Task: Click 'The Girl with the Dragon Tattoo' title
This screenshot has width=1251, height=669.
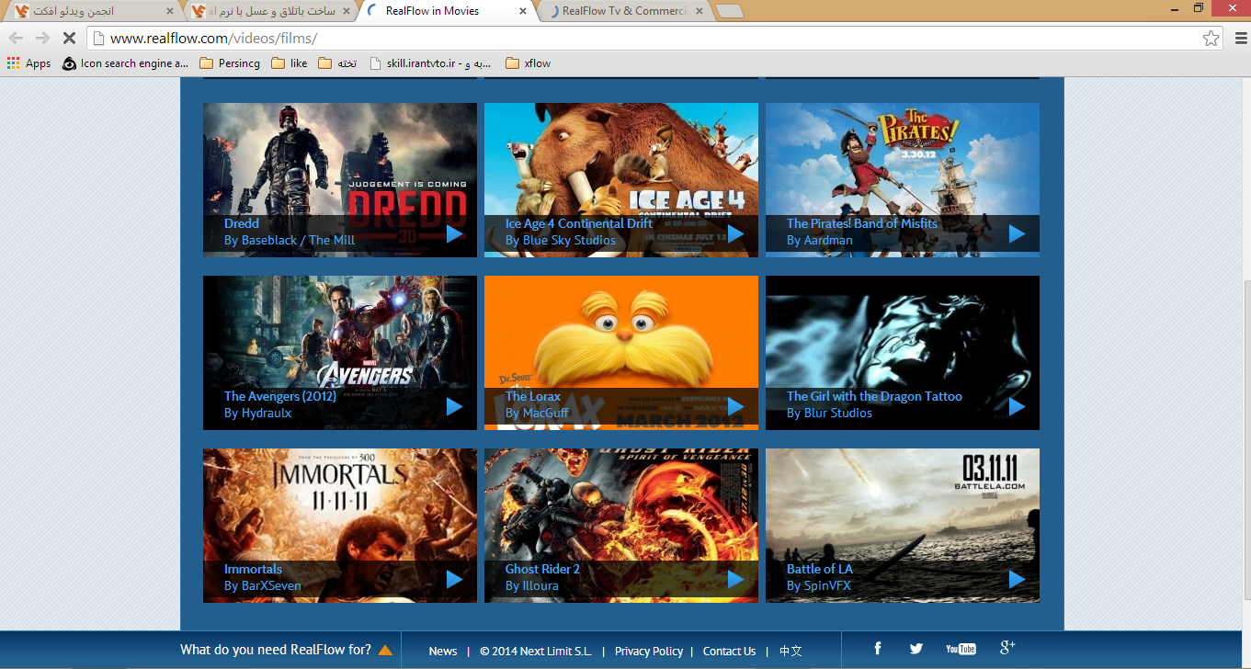Action: click(x=874, y=396)
